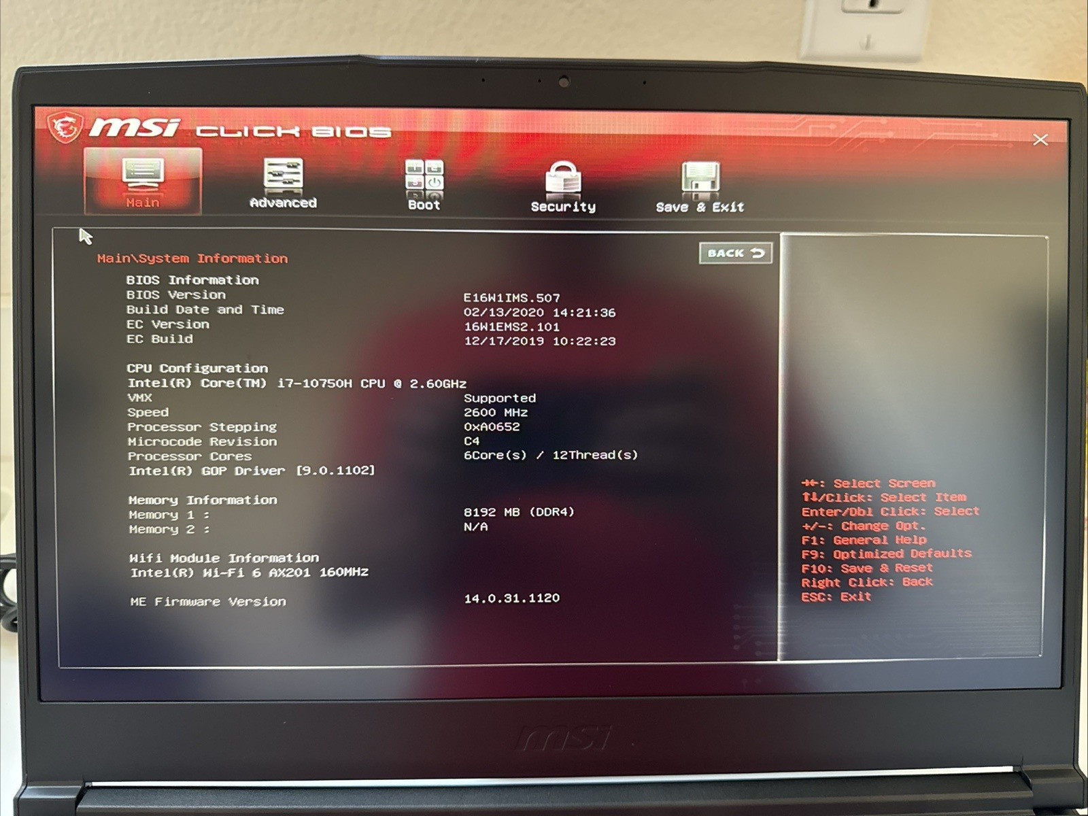Click firmware value 14.0.31.1120
The height and width of the screenshot is (816, 1088).
[x=512, y=598]
